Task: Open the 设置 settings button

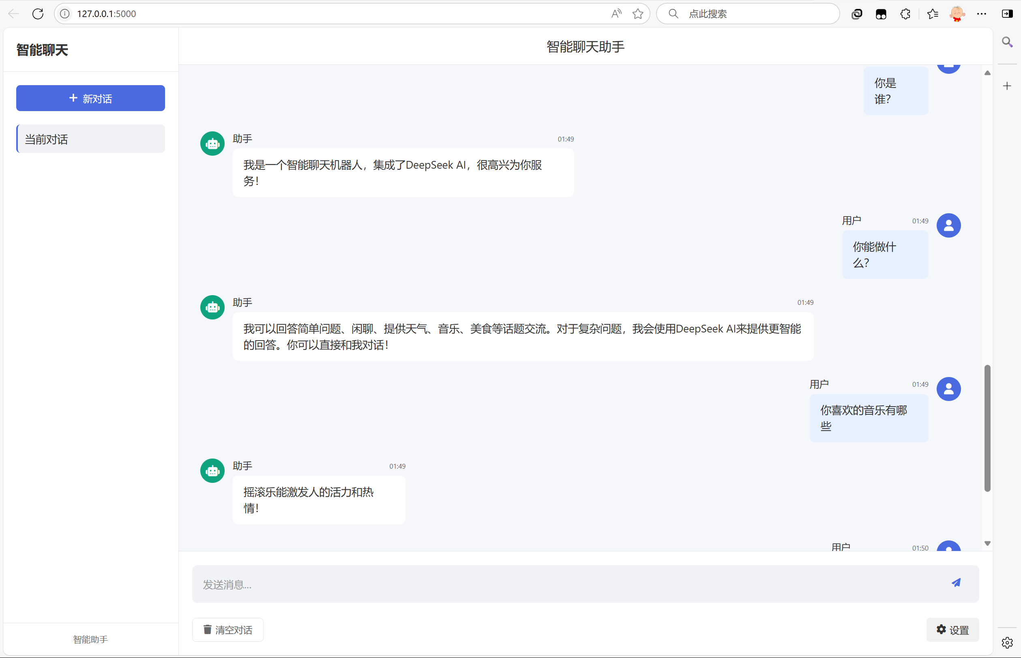Action: 952,630
